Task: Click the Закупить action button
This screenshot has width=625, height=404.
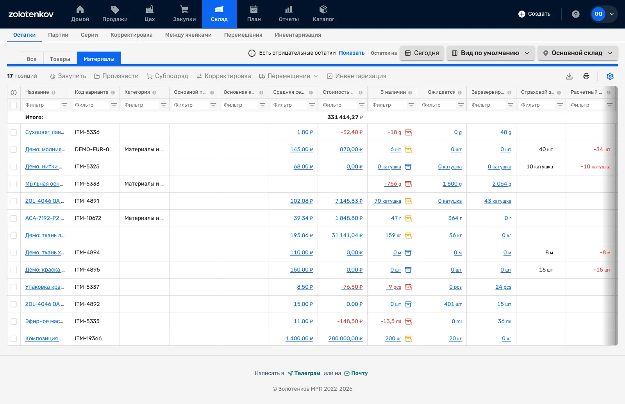Action: 68,76
